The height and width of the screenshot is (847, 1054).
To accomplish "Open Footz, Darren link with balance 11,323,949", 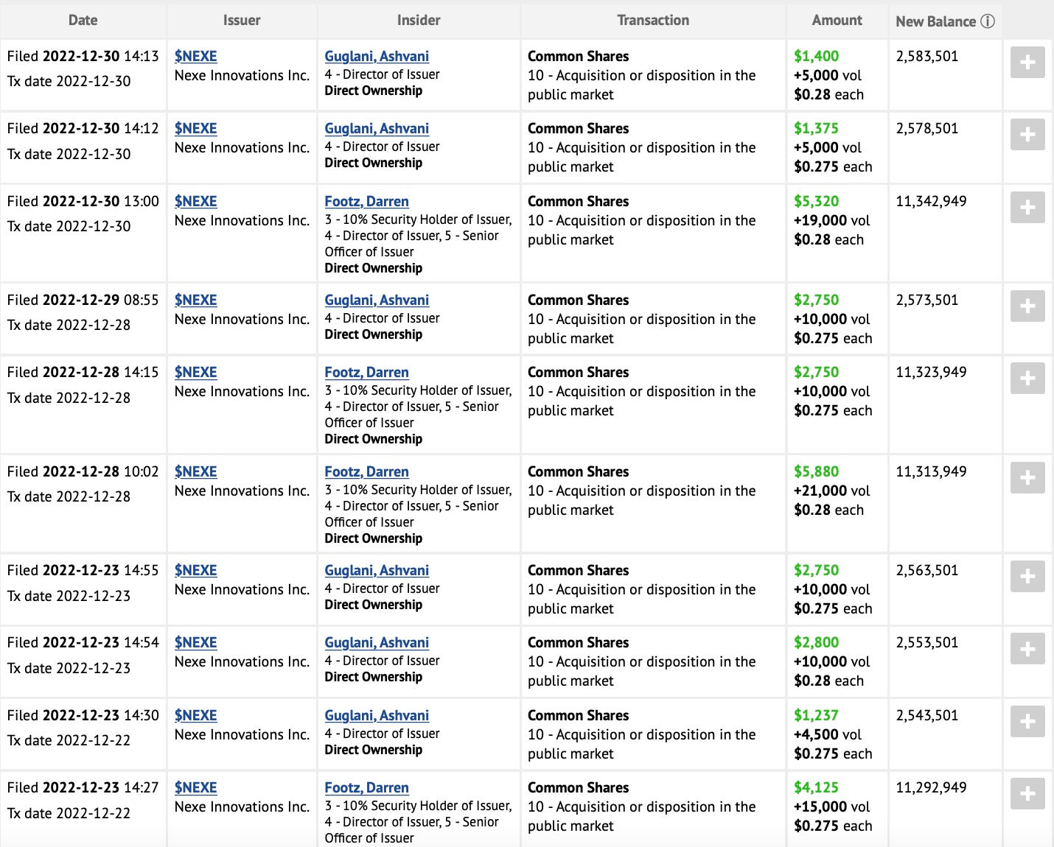I will [366, 372].
